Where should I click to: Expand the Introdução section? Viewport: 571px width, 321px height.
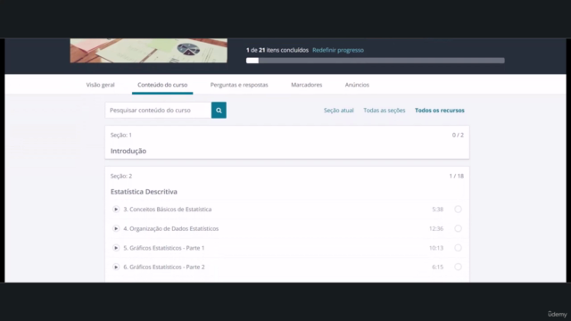tap(287, 143)
